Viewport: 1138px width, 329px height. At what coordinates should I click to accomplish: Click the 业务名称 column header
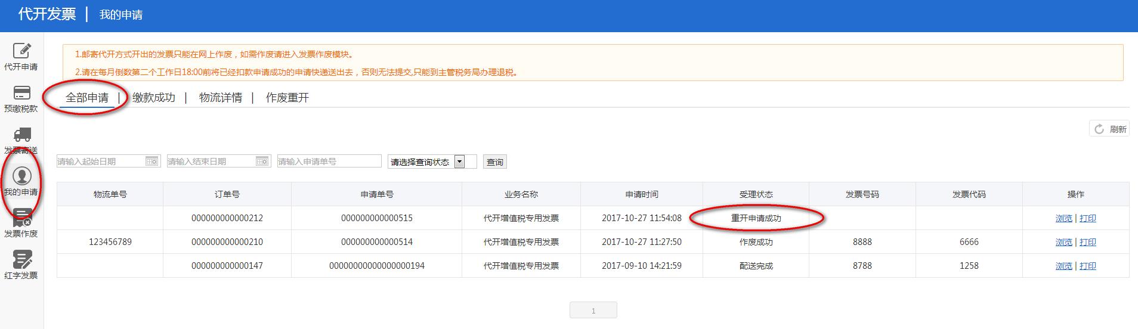[521, 194]
